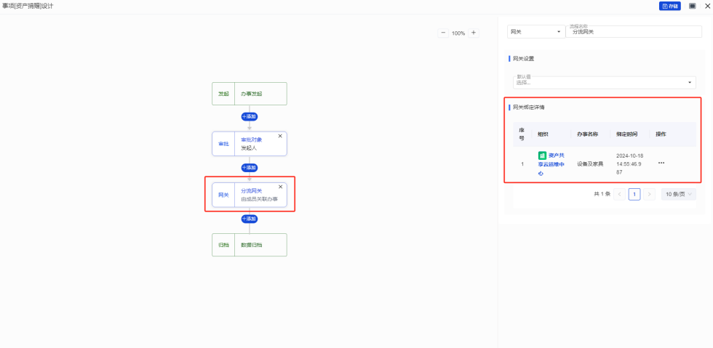Click the 流程名称 input field
Viewport: 713px width, 348px height.
pos(633,32)
